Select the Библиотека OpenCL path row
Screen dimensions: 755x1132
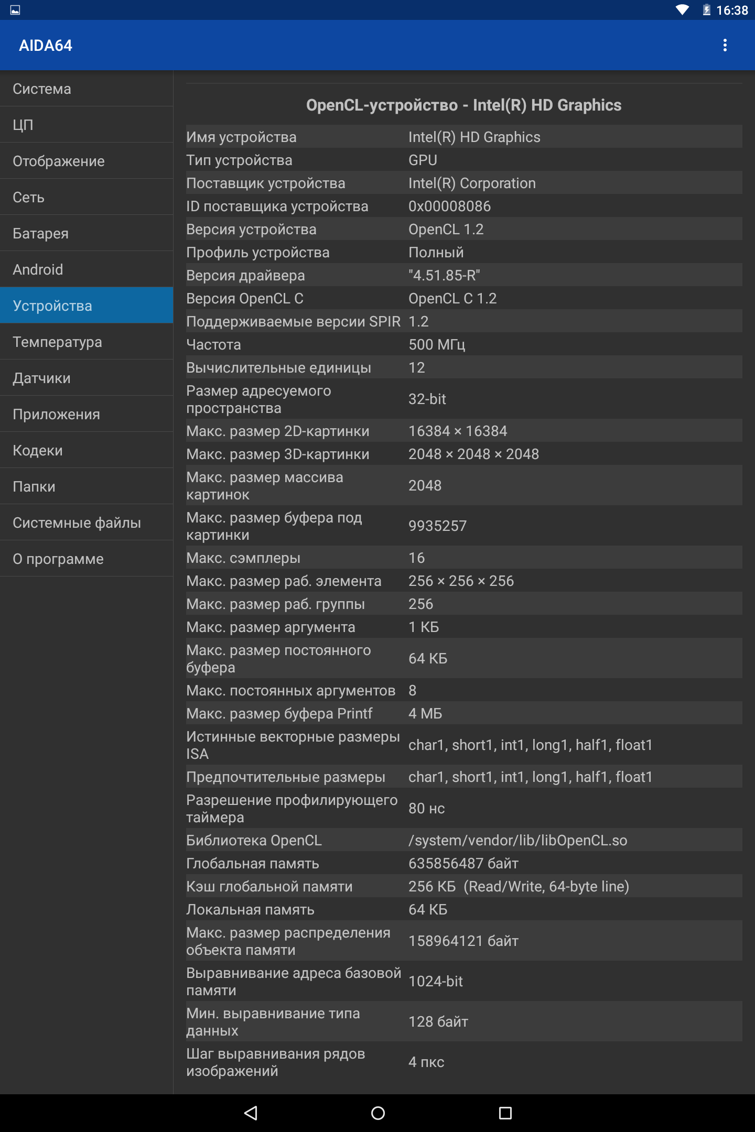[x=464, y=840]
